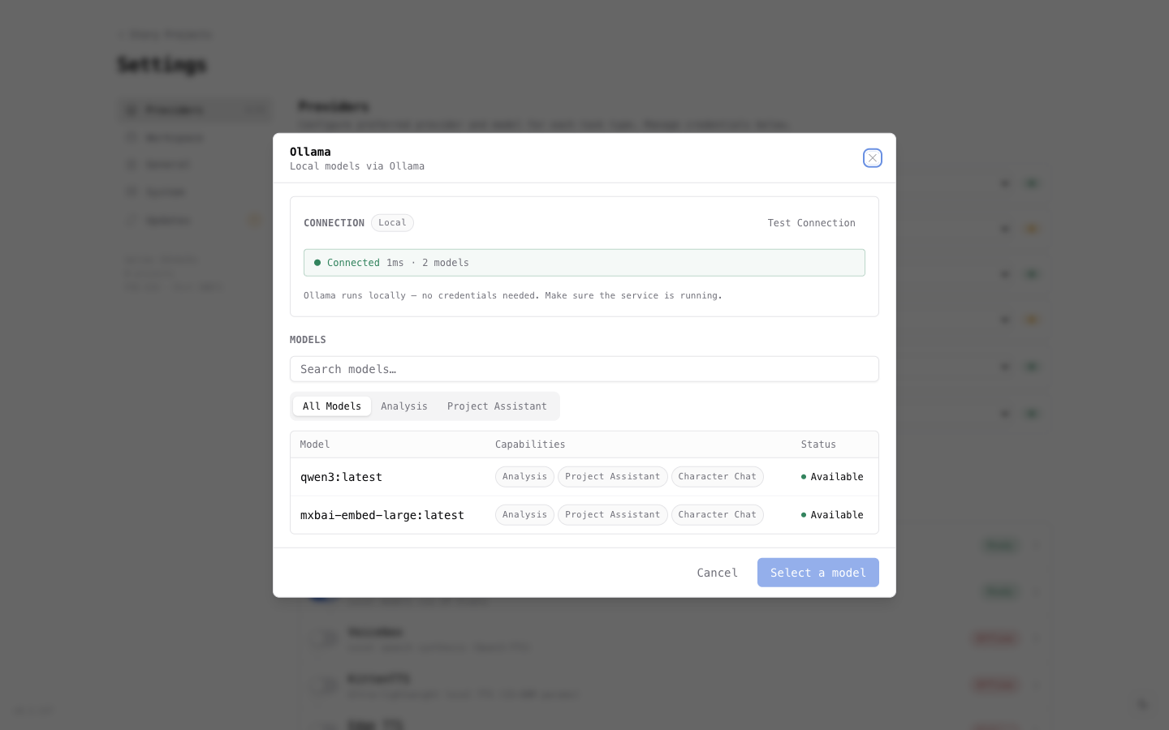The image size is (1169, 730).
Task: Toggle Analysis capability for qwen3:latest
Action: pyautogui.click(x=524, y=477)
